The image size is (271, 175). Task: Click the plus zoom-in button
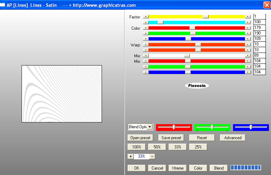point(130,156)
